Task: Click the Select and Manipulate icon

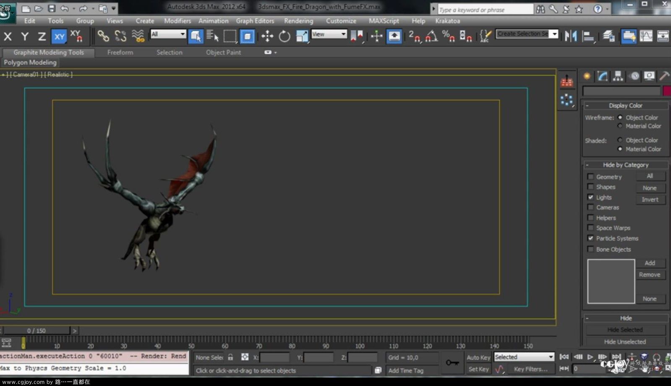Action: [376, 37]
